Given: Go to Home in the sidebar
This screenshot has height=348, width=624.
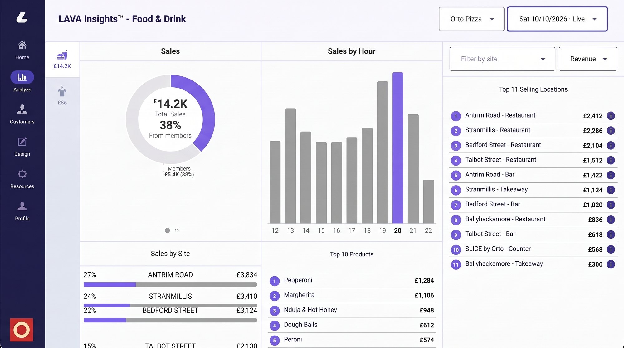Looking at the screenshot, I should click(x=22, y=50).
